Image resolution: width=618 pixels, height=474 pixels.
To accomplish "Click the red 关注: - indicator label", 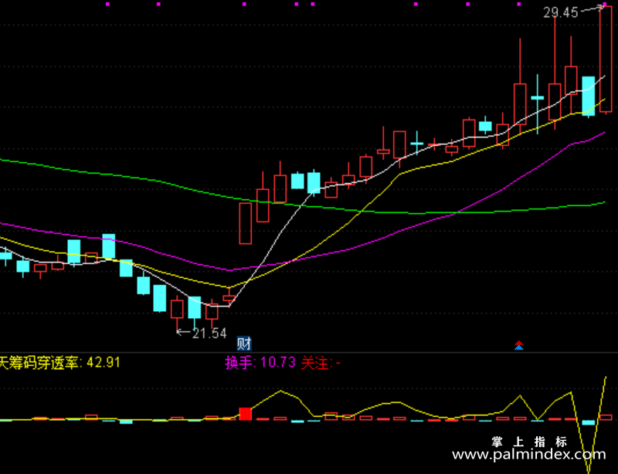I will coord(321,363).
